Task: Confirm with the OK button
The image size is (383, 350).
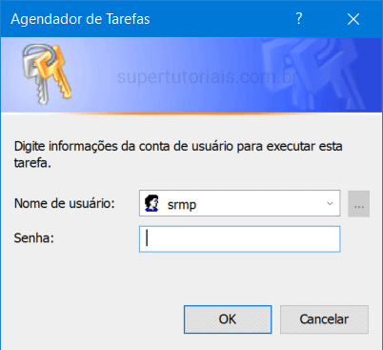Action: 228,319
